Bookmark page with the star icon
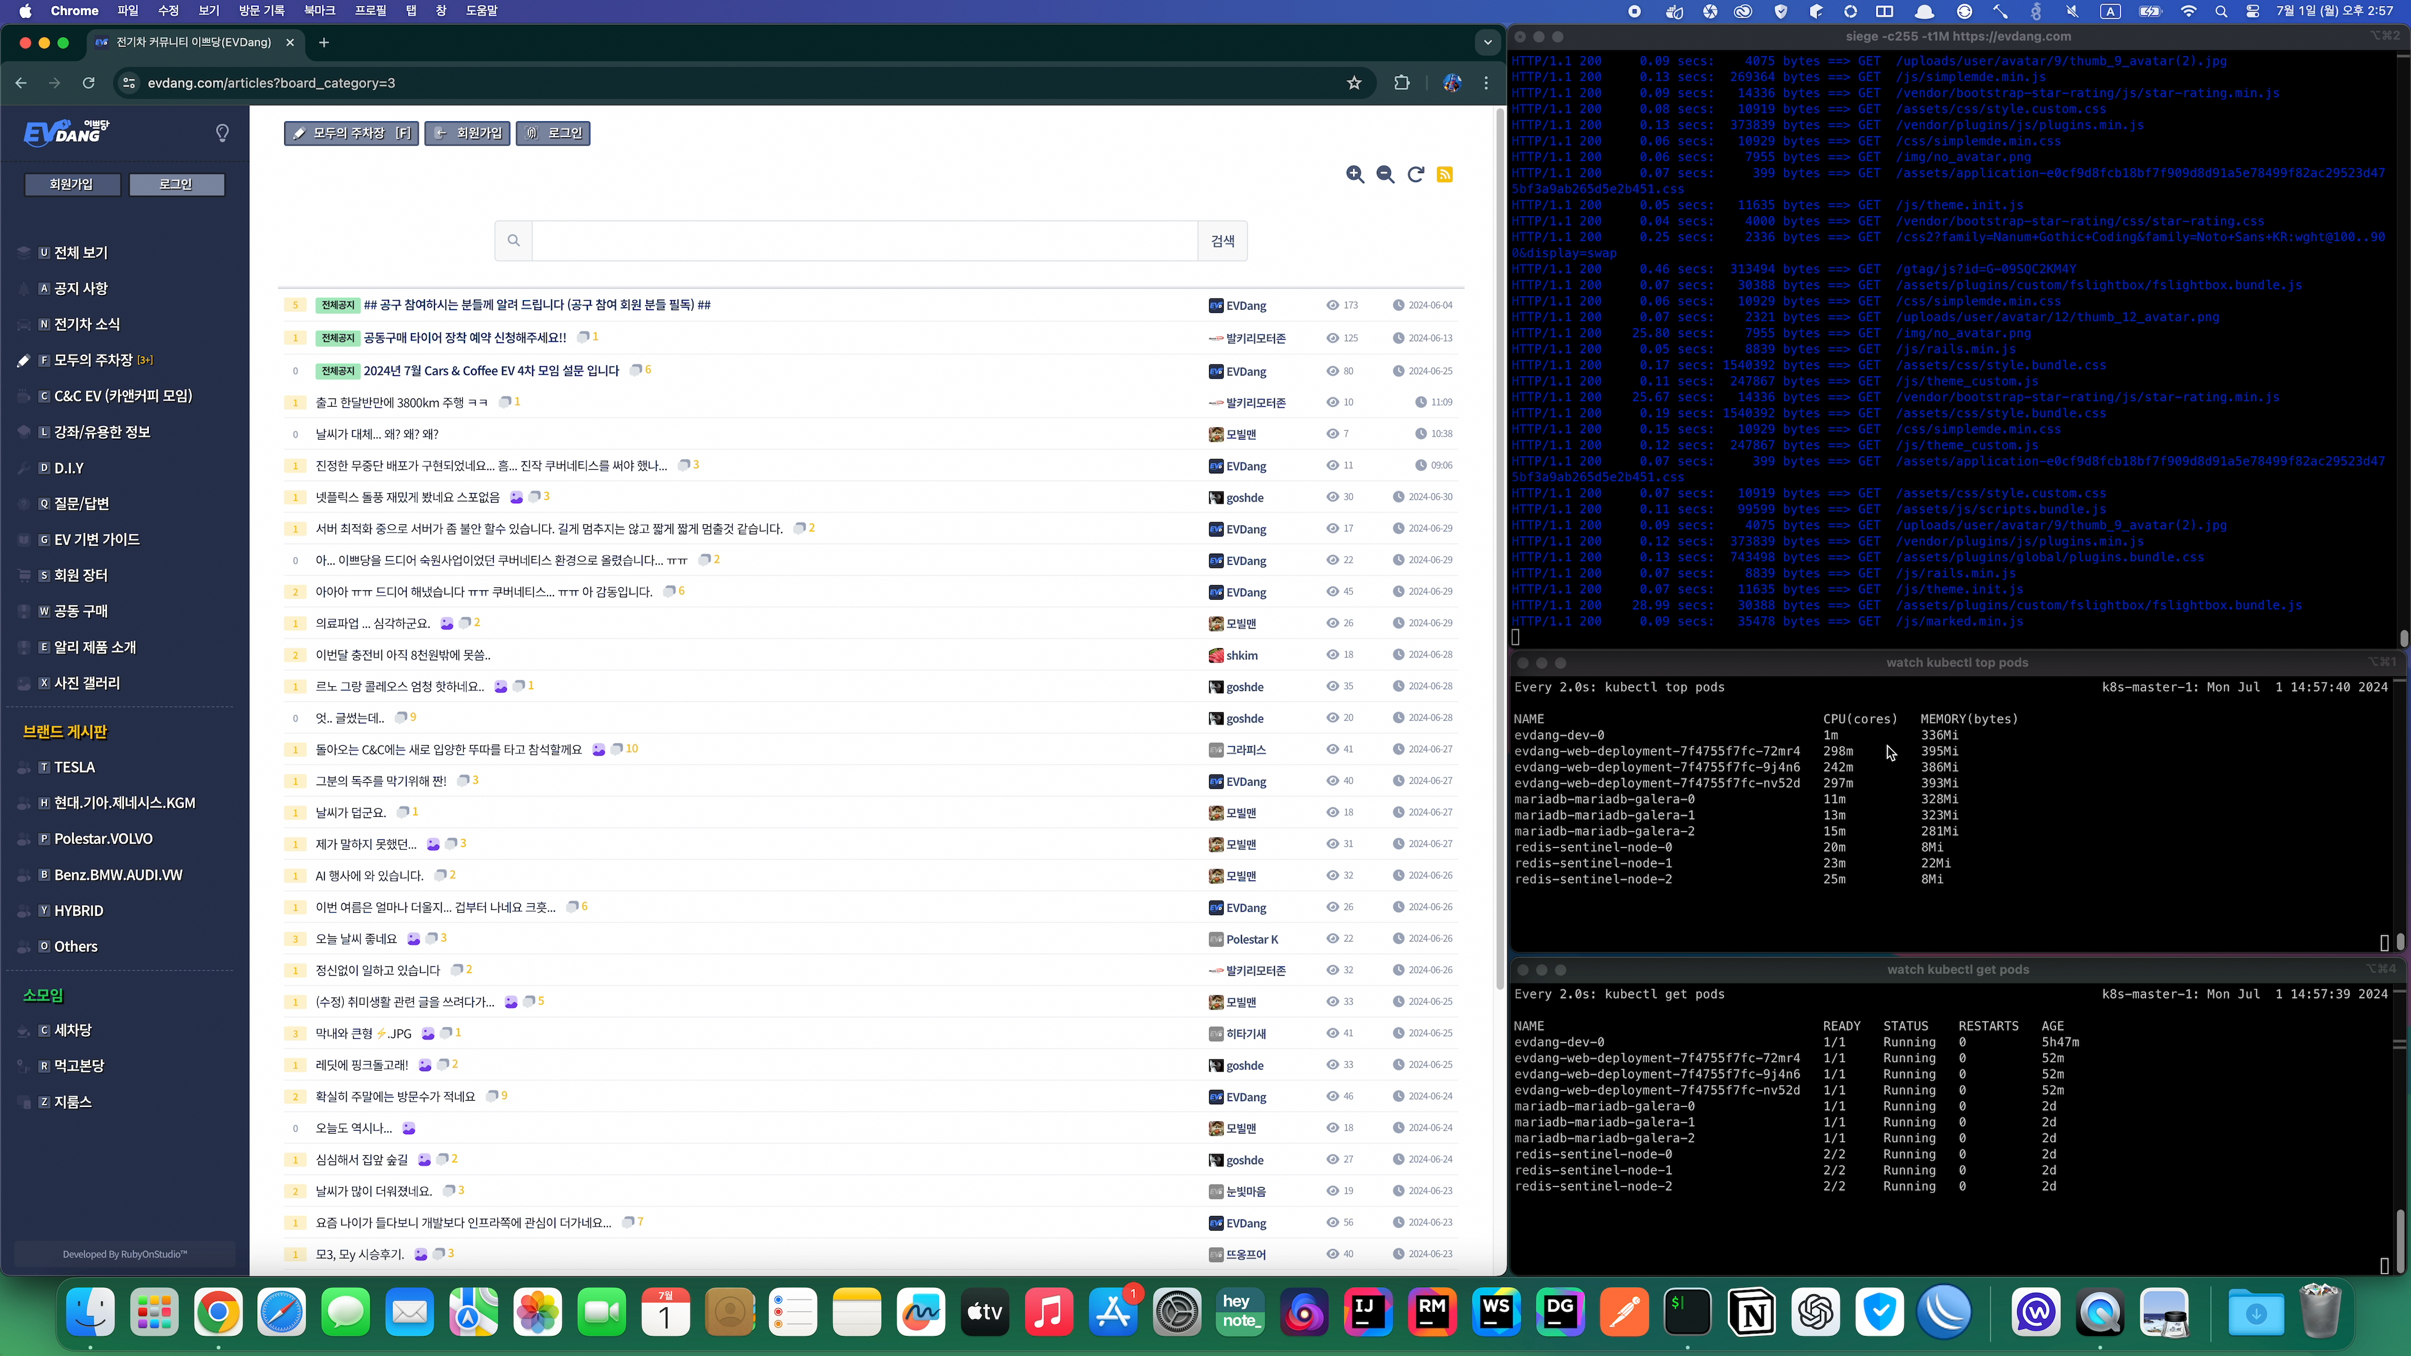Image resolution: width=2411 pixels, height=1356 pixels. (x=1353, y=82)
